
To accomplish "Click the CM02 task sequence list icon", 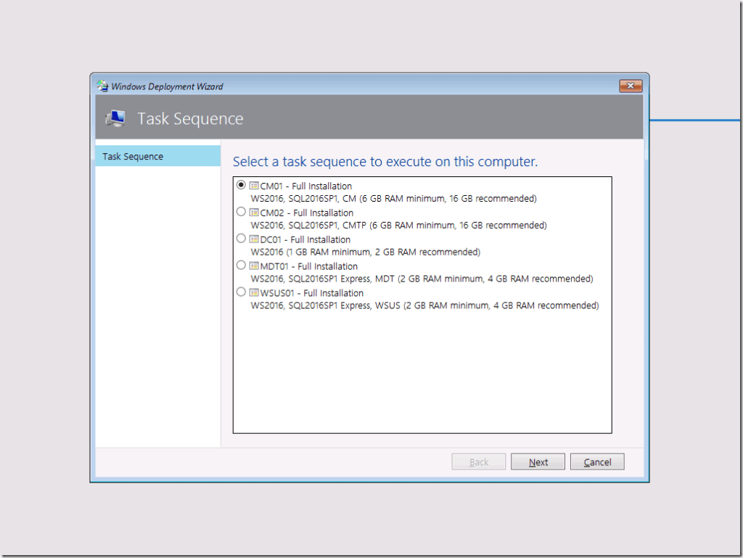I will [254, 212].
